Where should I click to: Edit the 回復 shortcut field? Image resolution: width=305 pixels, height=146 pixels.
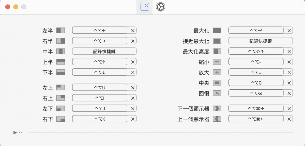[x=256, y=93]
